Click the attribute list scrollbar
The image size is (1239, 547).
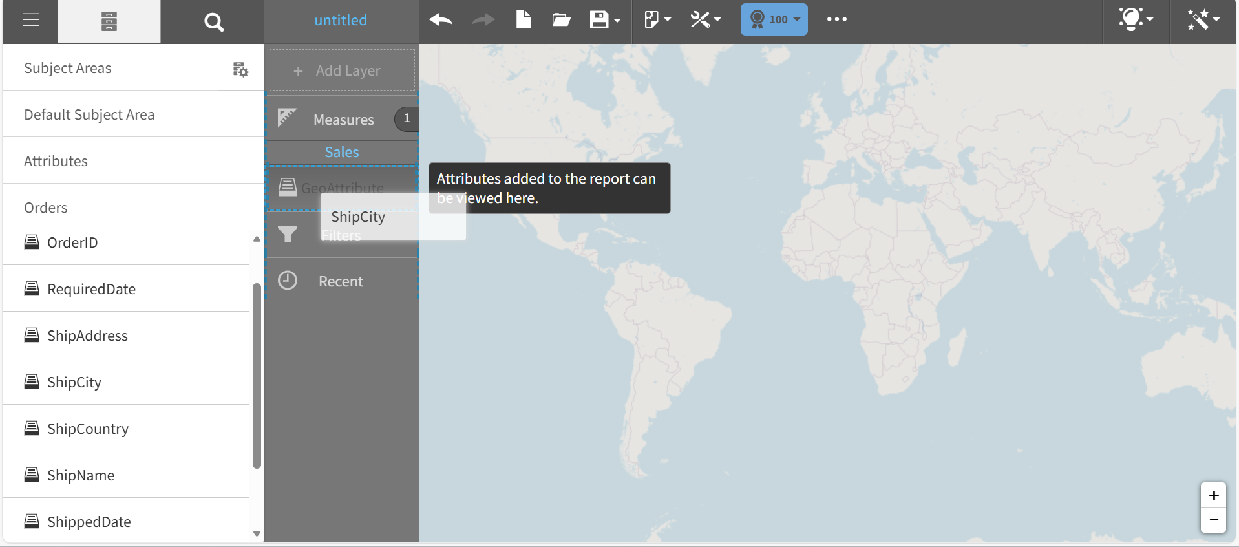click(257, 375)
